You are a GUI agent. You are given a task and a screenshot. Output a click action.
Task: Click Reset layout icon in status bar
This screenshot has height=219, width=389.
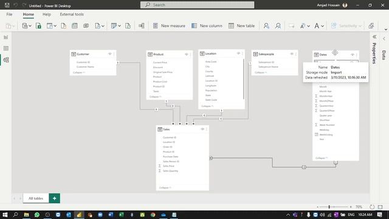[371, 207]
